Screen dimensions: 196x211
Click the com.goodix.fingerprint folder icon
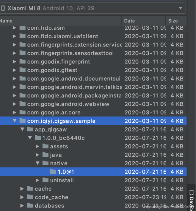click(22, 62)
